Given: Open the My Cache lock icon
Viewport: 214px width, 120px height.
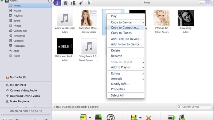Looking at the screenshot, I should [7, 77].
